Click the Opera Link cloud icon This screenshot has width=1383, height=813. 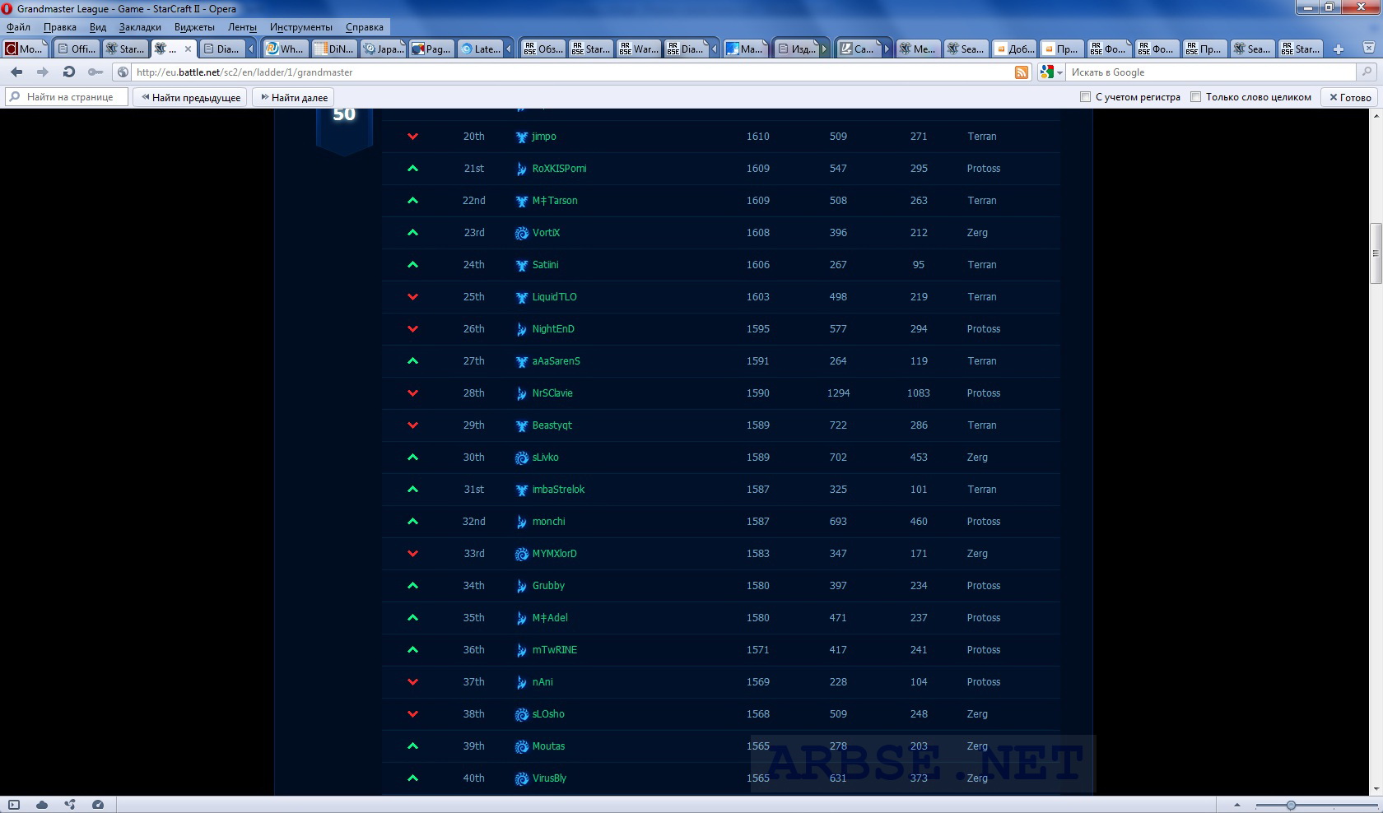point(42,805)
